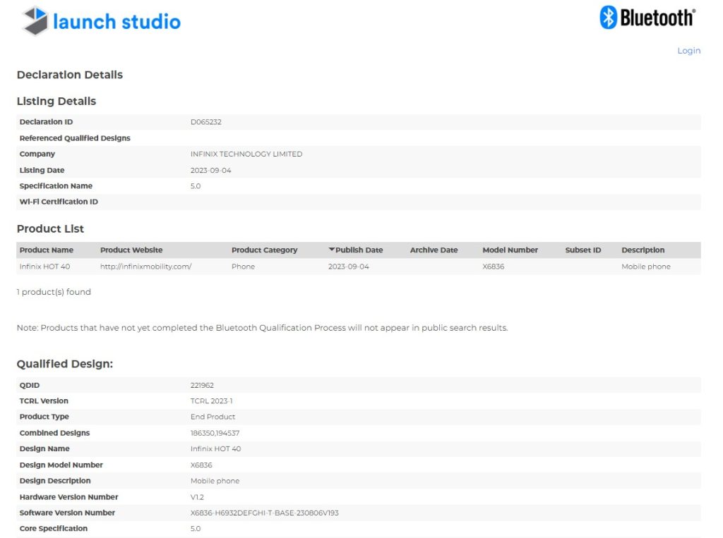Screen dimensions: 723x538
Task: Click the X6836 model number in product row
Action: click(x=493, y=267)
